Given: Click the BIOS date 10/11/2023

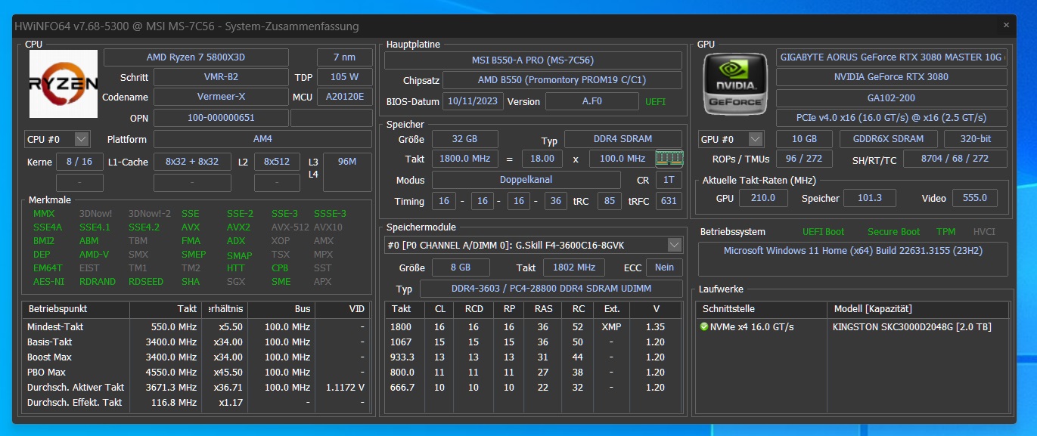Looking at the screenshot, I should coord(473,101).
